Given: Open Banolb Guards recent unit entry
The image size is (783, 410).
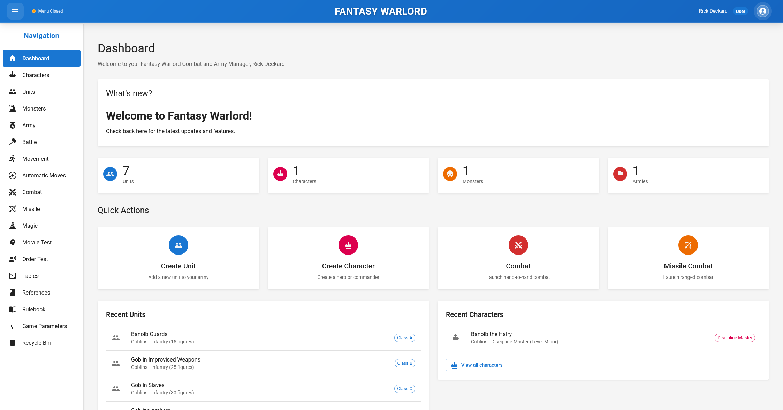Looking at the screenshot, I should coord(149,334).
